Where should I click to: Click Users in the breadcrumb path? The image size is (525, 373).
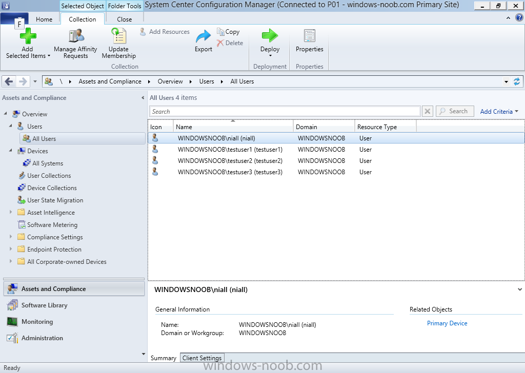click(207, 81)
